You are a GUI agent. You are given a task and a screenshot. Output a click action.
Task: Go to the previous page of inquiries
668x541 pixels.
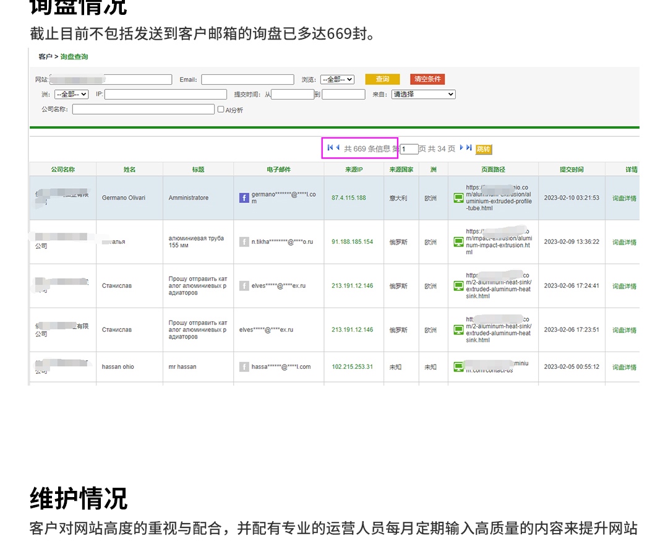[338, 147]
